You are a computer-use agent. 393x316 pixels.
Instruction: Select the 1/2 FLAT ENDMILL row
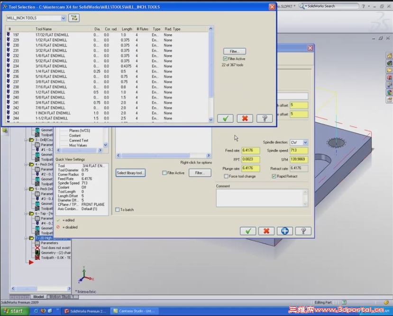(x=108, y=92)
